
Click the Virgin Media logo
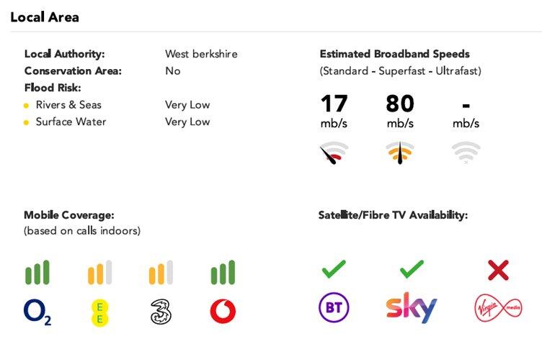[x=498, y=308]
